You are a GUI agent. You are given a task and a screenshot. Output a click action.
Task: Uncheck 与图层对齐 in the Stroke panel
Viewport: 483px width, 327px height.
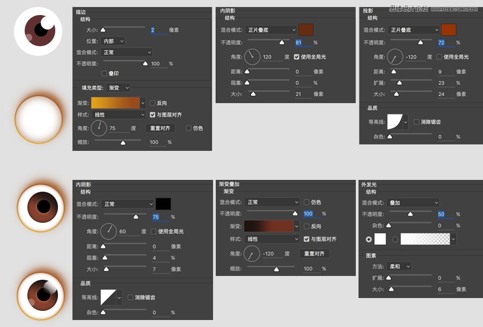coord(152,115)
